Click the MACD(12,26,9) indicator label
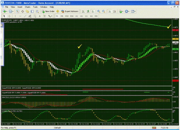Image resolution: width=180 pixels, height=130 pixels. point(14,97)
